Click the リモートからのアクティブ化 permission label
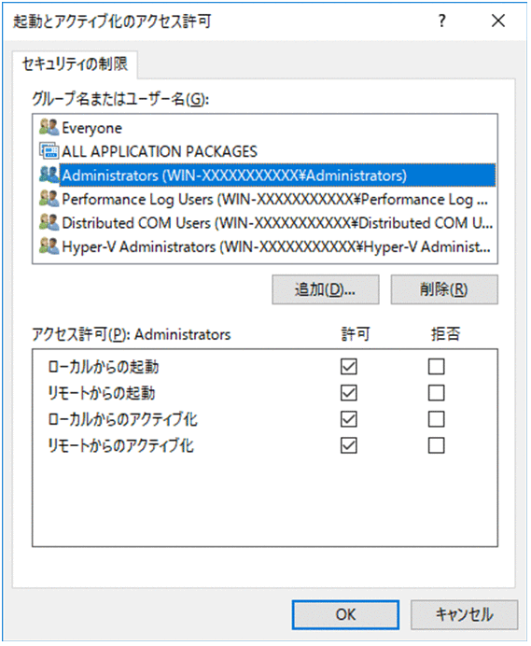Image resolution: width=531 pixels, height=646 pixels. [120, 445]
